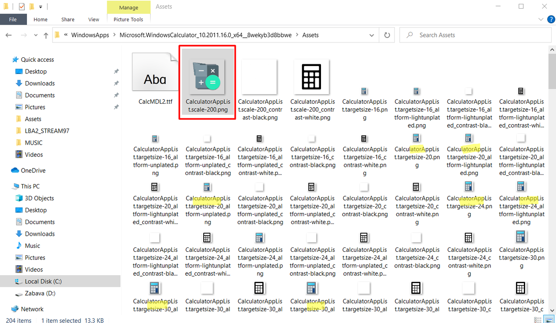Open pinned Documents under Quick access
The image size is (556, 323).
point(40,95)
